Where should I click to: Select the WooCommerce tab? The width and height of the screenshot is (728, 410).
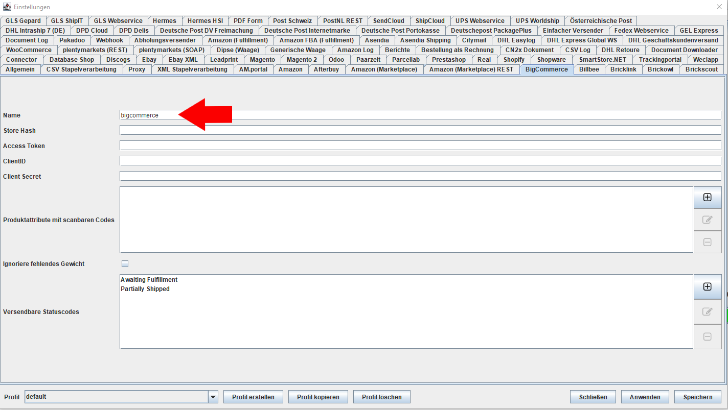[29, 50]
